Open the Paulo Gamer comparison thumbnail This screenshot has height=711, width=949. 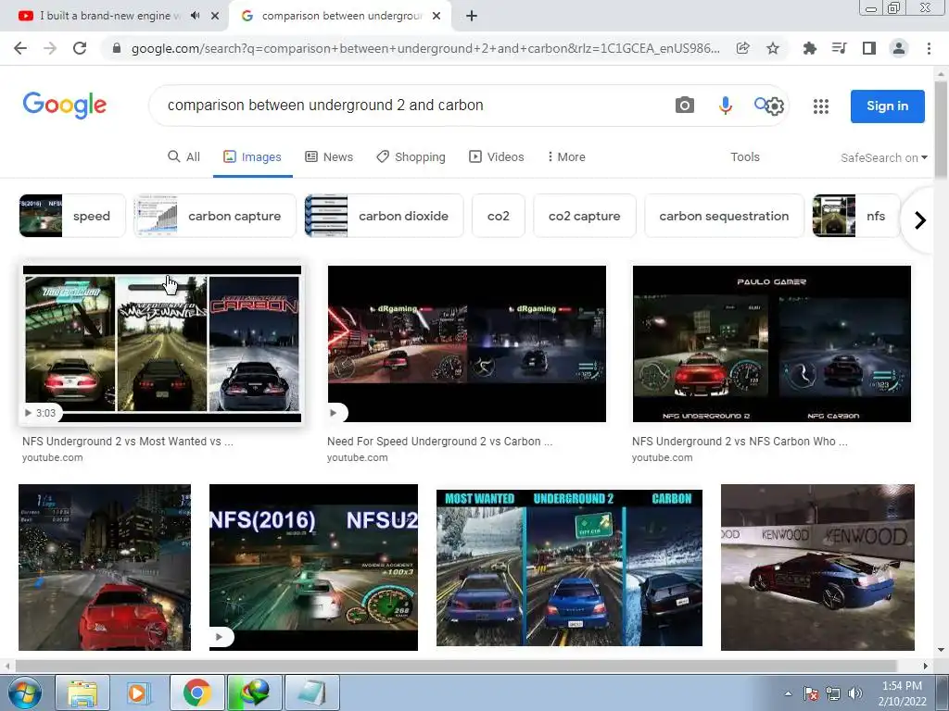(x=772, y=344)
